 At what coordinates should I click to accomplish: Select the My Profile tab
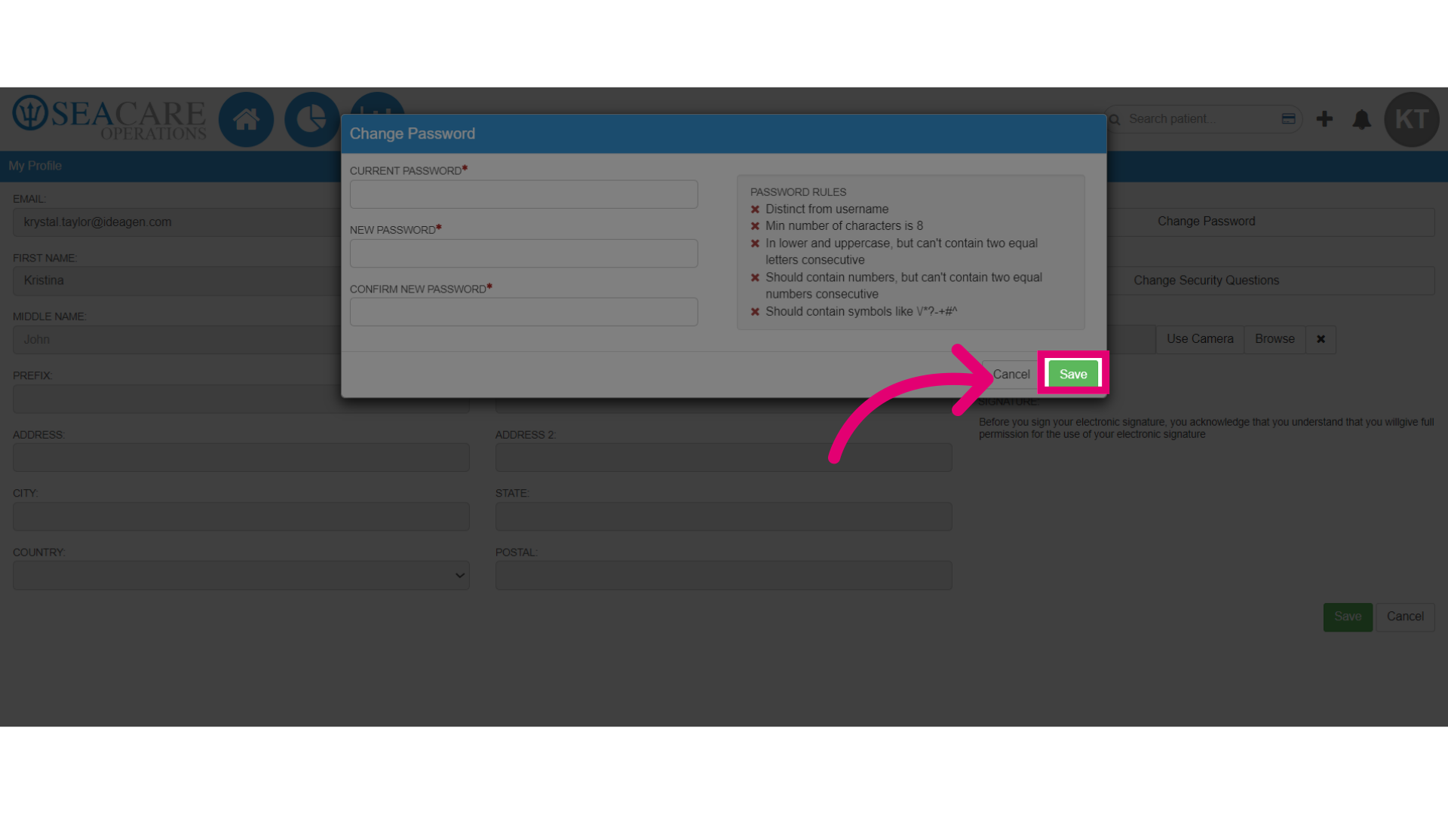tap(35, 166)
